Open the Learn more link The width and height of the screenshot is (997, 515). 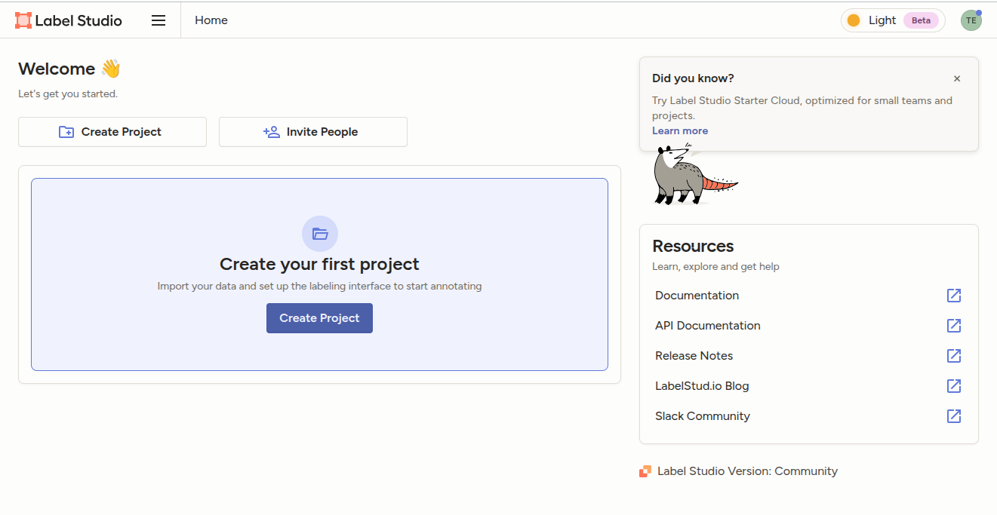click(680, 130)
